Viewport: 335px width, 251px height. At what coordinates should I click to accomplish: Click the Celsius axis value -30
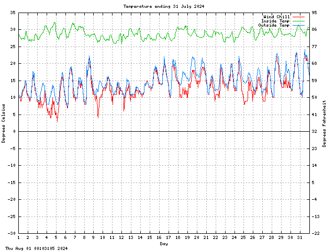[x=12, y=233]
